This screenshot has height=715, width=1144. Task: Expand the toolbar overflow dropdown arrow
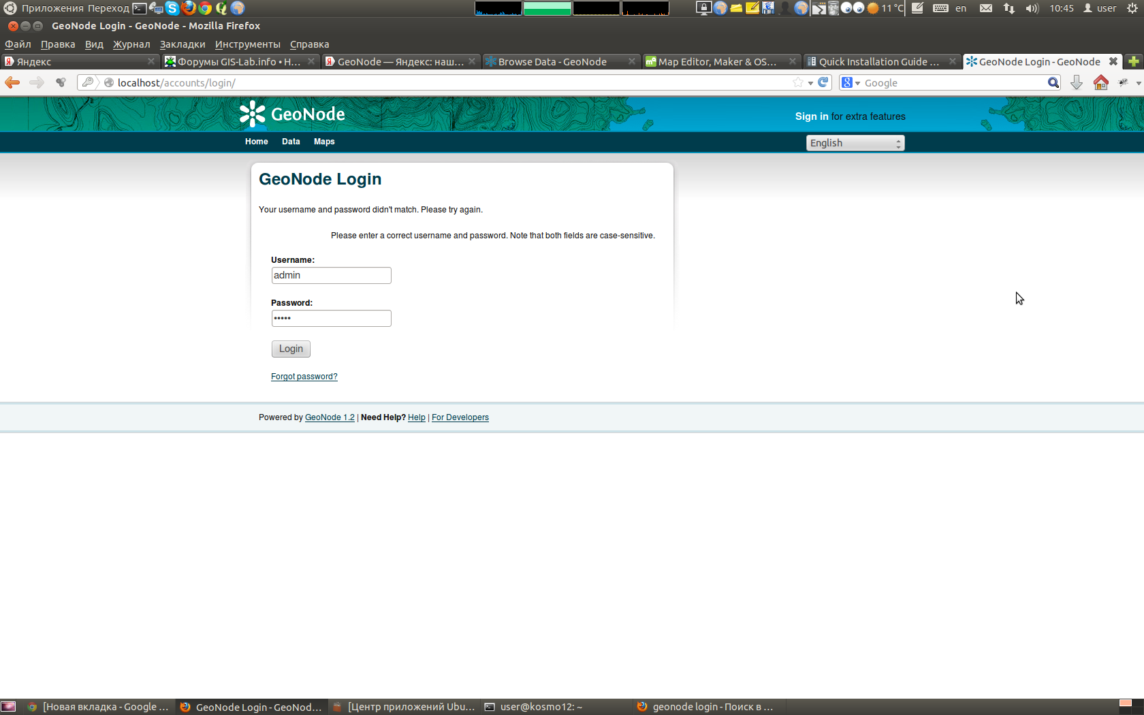click(x=1139, y=83)
